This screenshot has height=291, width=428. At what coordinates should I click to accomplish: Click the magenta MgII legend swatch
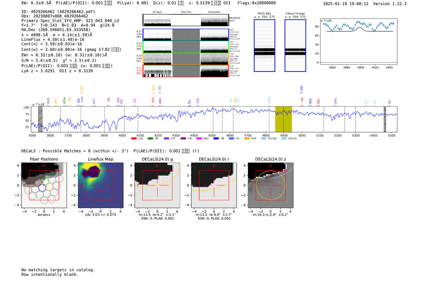199,139
